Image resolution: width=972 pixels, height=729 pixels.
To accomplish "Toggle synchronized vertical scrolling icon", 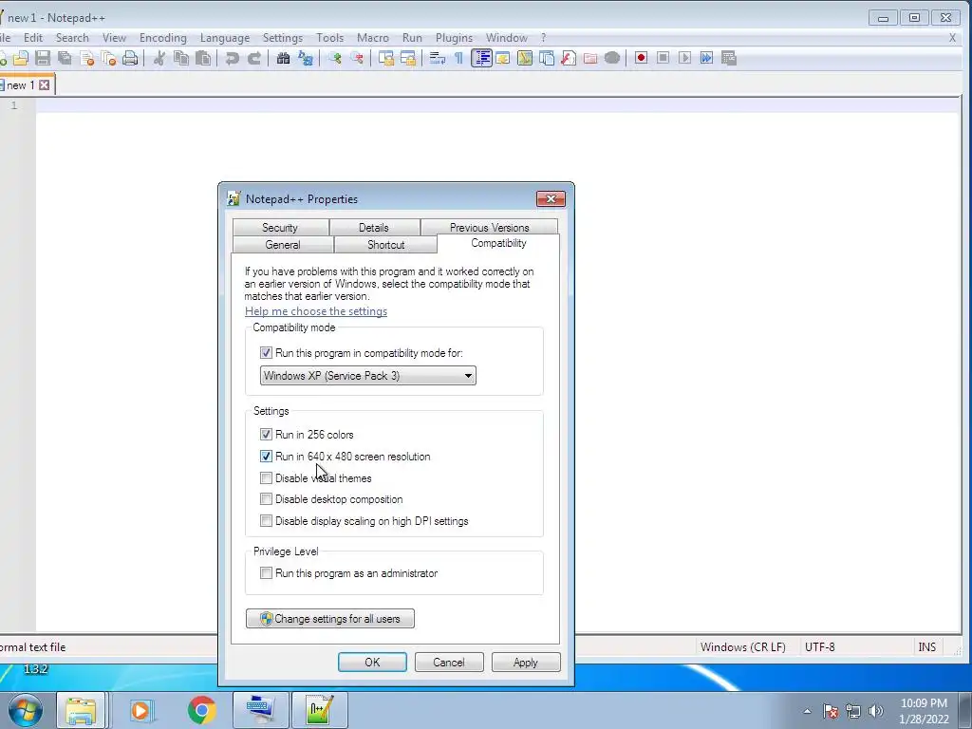I will point(386,58).
